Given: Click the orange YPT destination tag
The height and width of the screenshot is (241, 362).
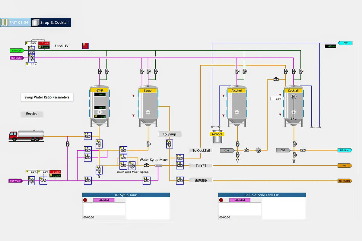Looking at the screenshot, I should click(345, 165).
